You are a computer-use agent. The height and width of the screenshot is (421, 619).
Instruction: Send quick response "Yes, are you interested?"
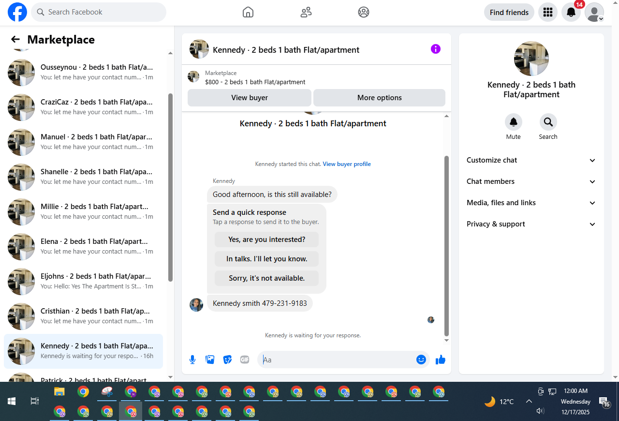pos(267,240)
